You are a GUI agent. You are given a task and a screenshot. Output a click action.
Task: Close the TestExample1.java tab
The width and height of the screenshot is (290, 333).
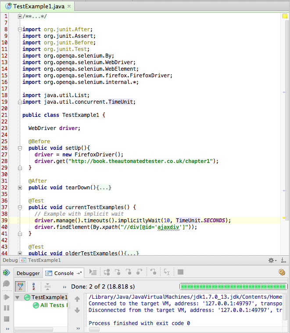[69, 7]
